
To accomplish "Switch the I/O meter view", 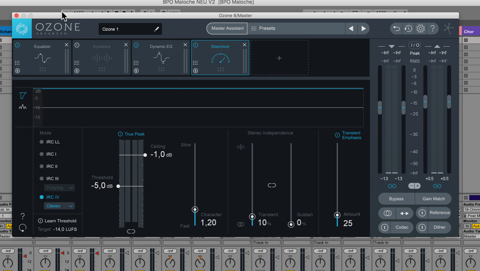I will [415, 45].
